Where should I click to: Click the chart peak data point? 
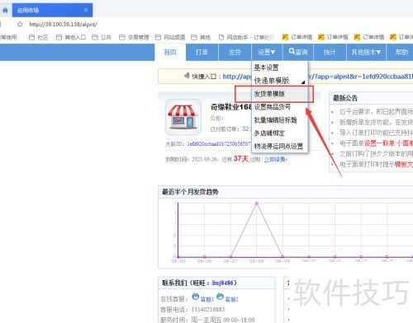[x=257, y=203]
